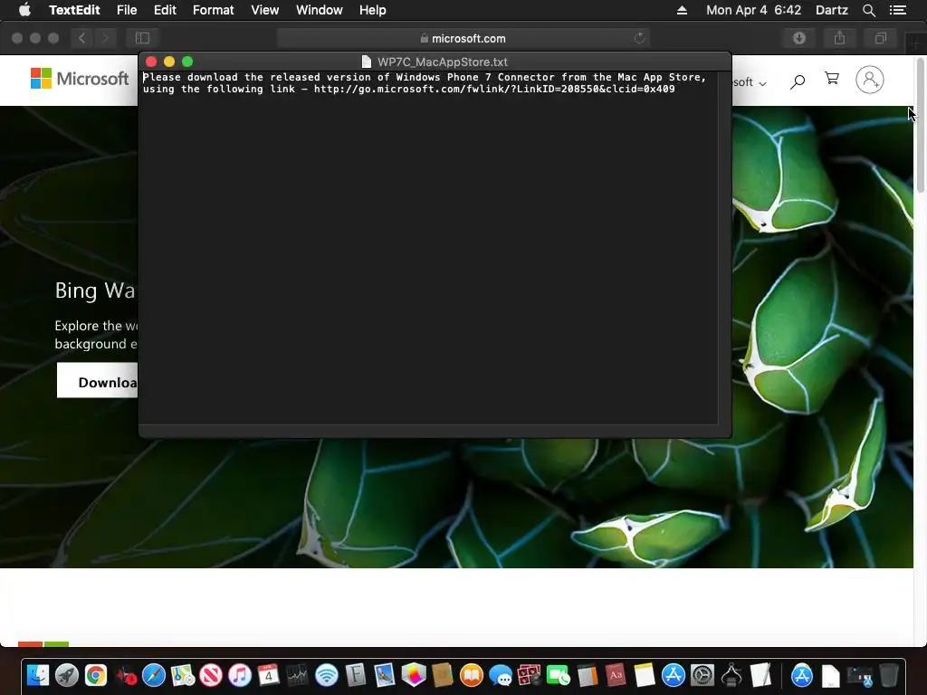The height and width of the screenshot is (695, 927).
Task: Open News from the dock
Action: (x=211, y=675)
